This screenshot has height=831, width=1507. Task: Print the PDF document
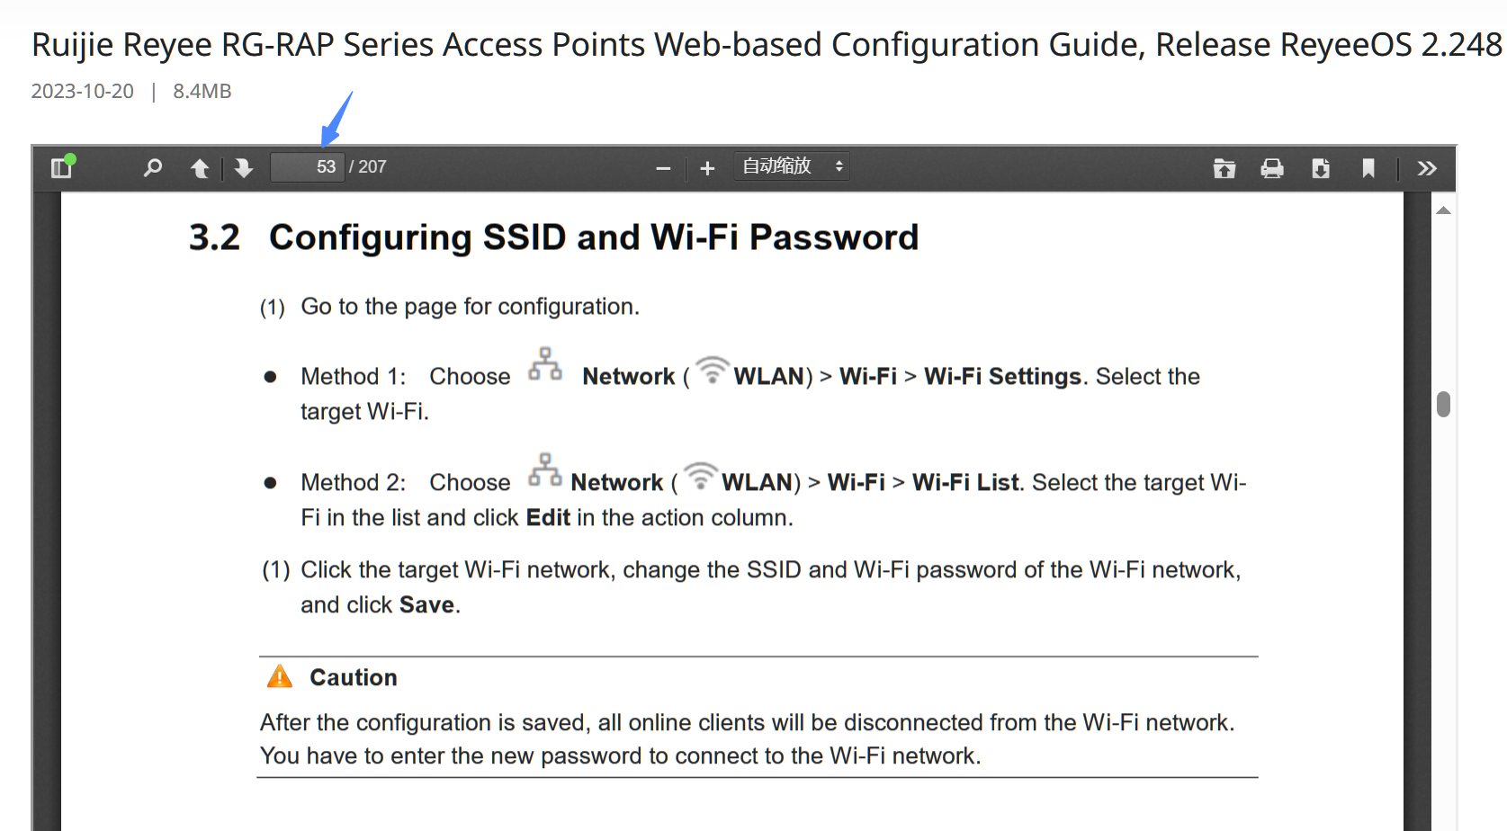1272,168
